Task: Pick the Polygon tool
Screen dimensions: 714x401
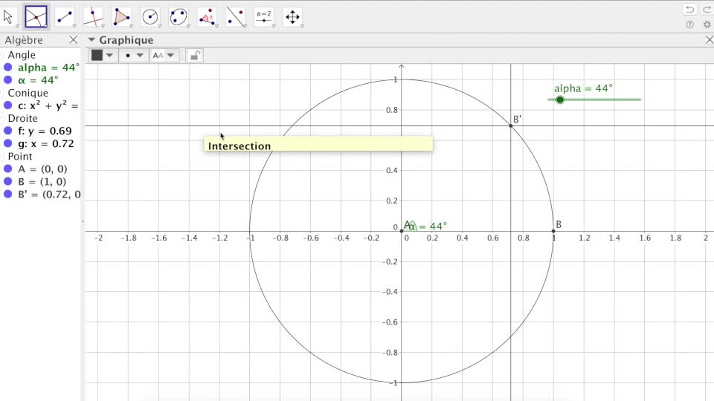Action: (x=121, y=16)
